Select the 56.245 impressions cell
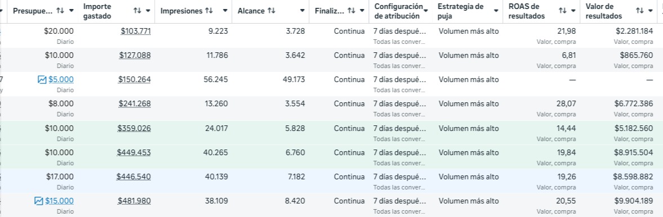Image resolution: width=663 pixels, height=217 pixels. point(216,79)
